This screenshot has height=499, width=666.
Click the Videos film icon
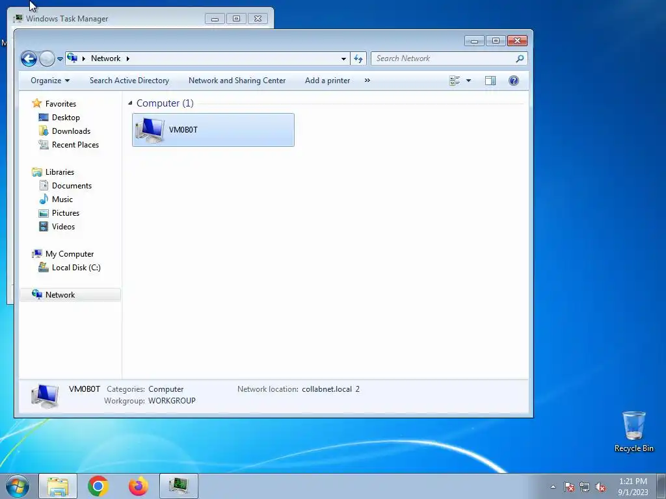pos(44,227)
